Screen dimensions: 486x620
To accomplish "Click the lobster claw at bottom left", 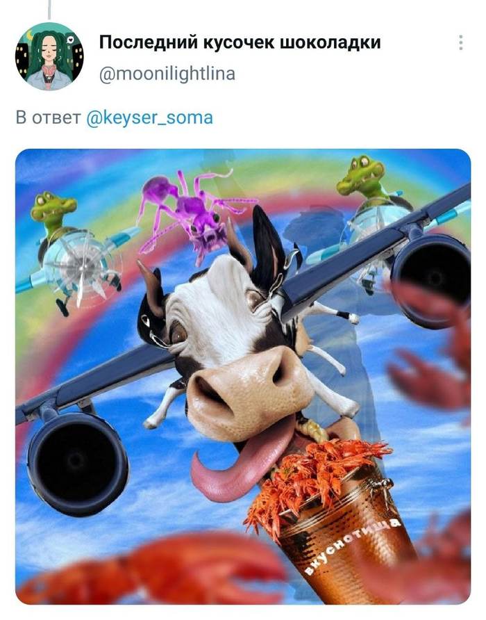I will click(x=153, y=570).
